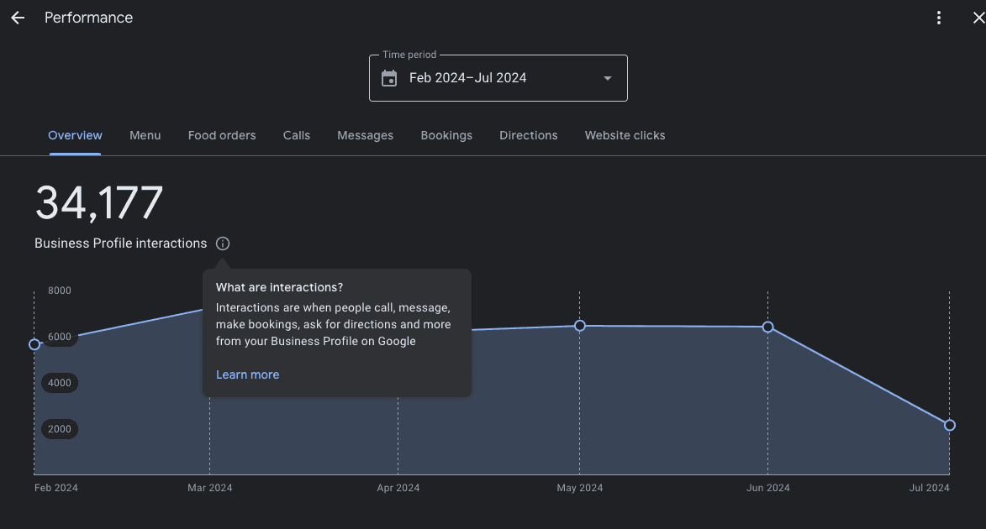Switch to the Bookings tab
This screenshot has height=529, width=986.
(446, 135)
